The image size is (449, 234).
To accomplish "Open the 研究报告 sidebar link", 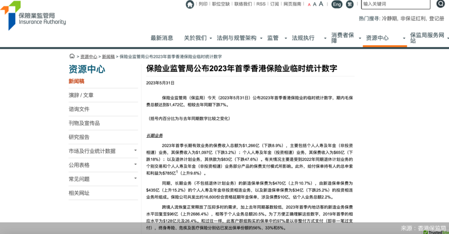I will tap(79, 137).
